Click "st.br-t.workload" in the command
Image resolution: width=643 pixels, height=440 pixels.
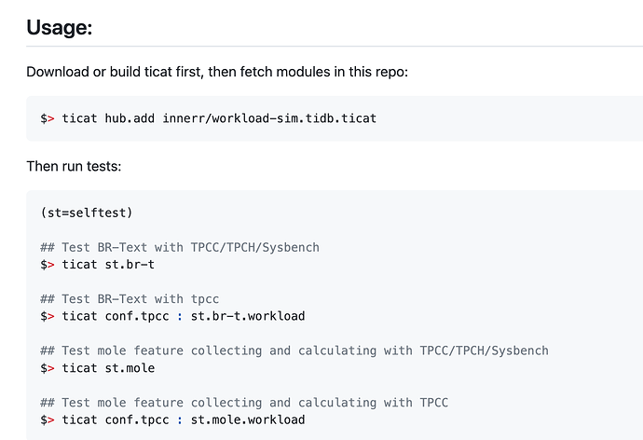tap(248, 316)
